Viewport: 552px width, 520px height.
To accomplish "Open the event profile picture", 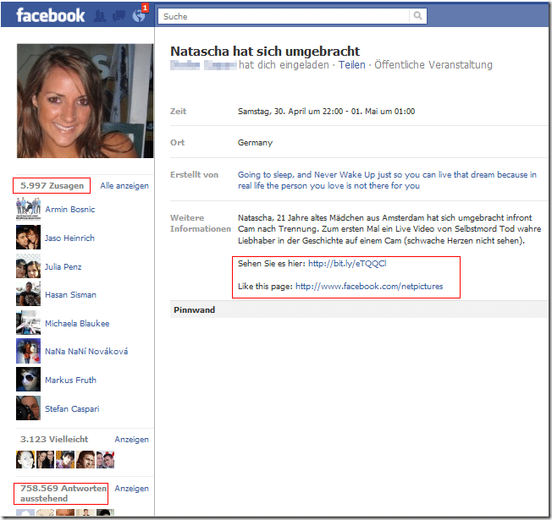I will (85, 101).
